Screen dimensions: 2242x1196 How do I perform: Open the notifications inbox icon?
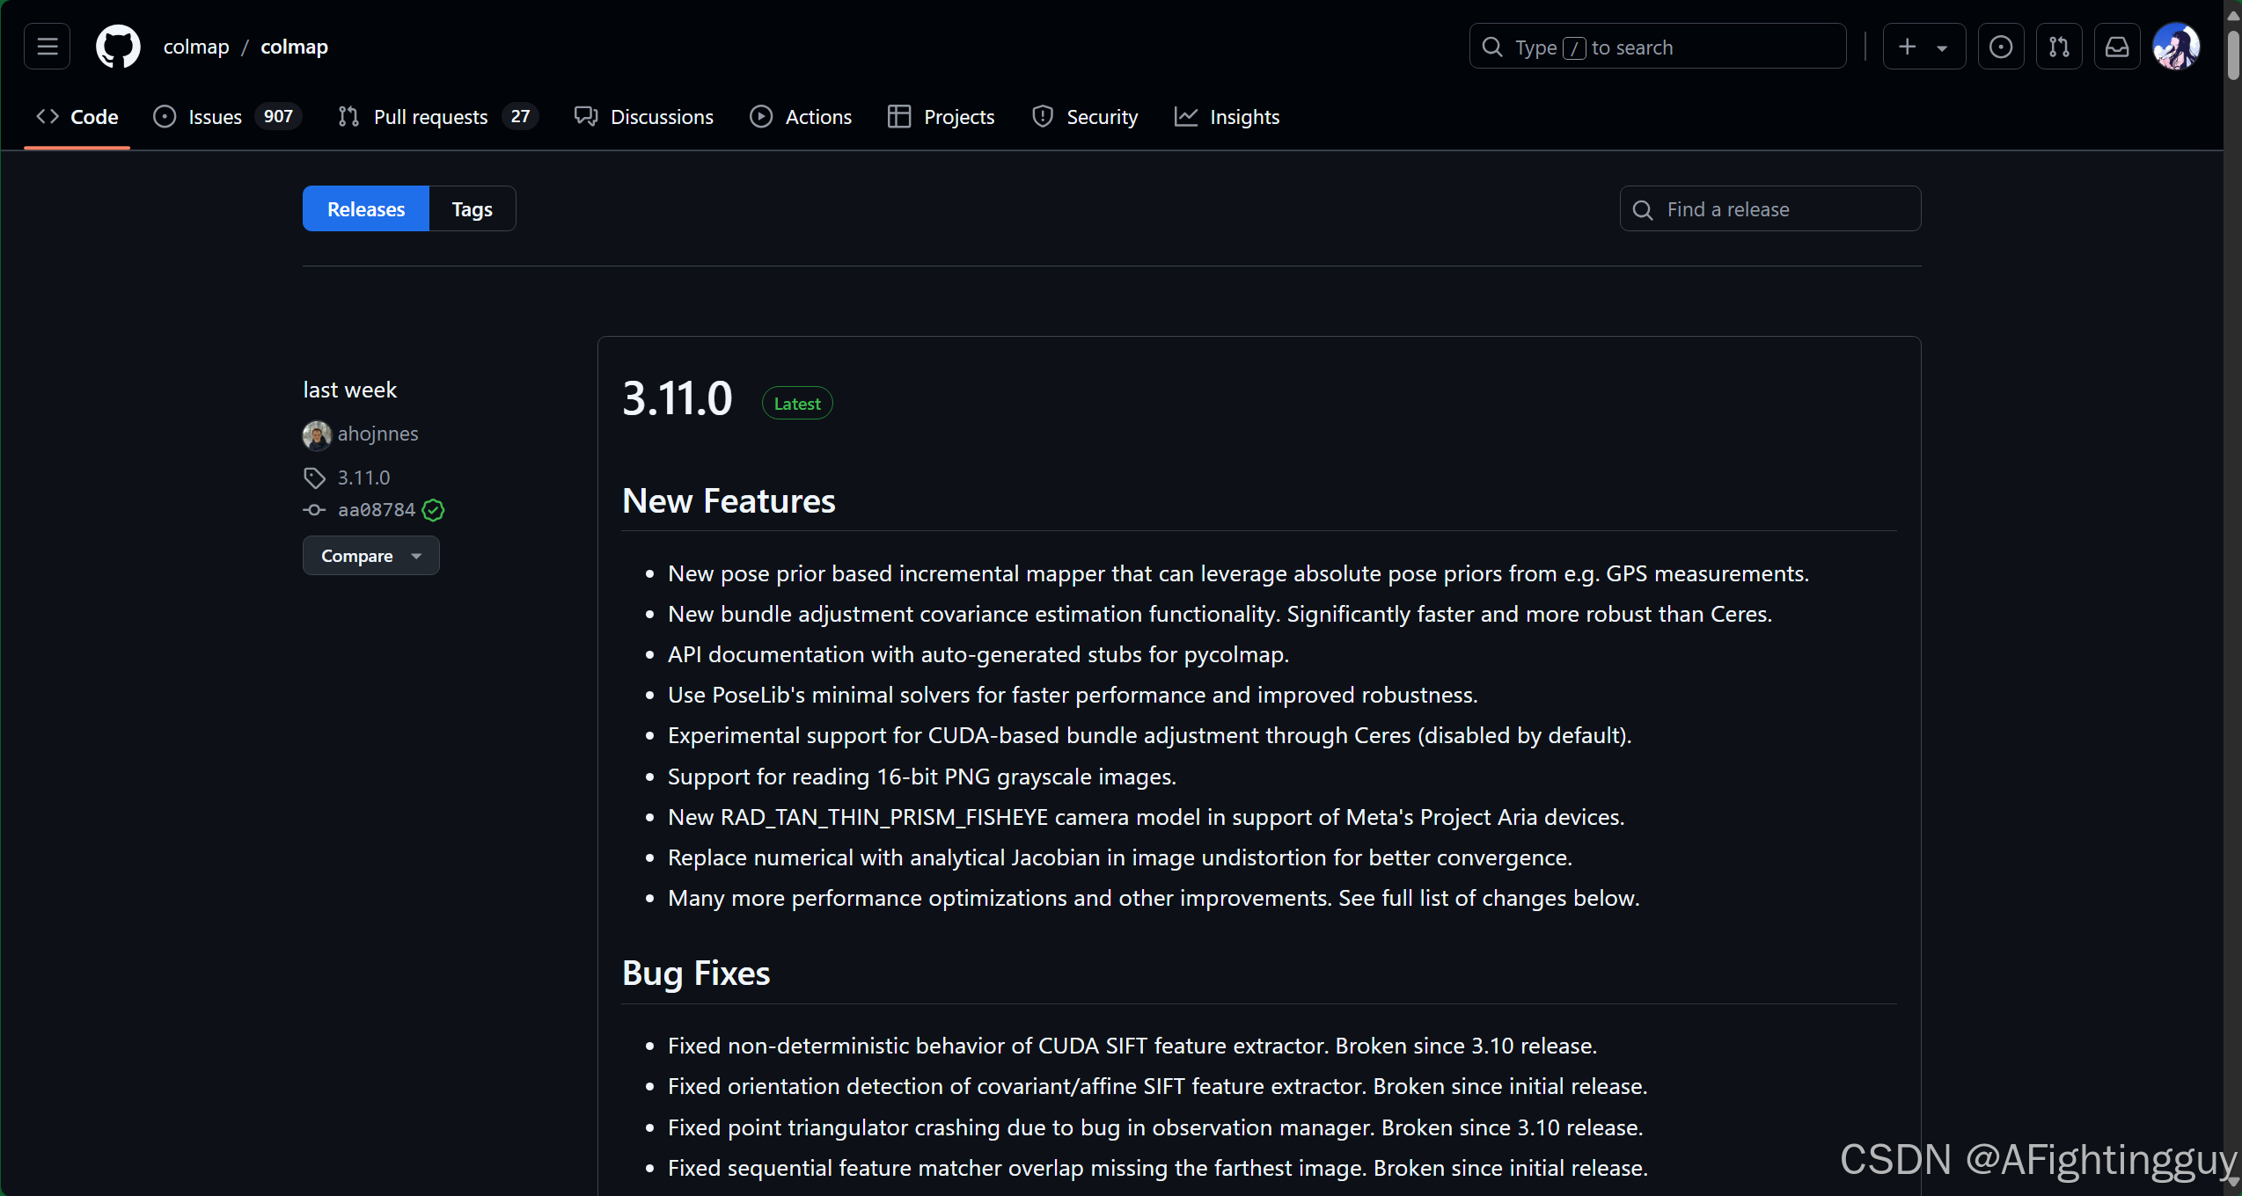click(x=2116, y=47)
